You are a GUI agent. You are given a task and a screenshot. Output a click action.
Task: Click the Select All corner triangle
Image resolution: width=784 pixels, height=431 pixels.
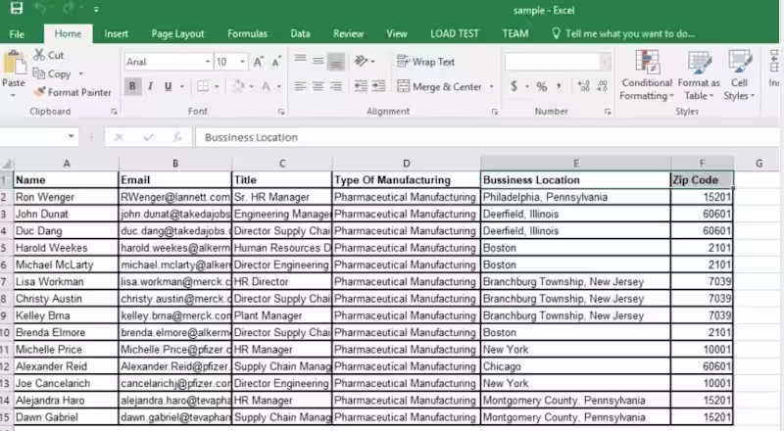7,164
